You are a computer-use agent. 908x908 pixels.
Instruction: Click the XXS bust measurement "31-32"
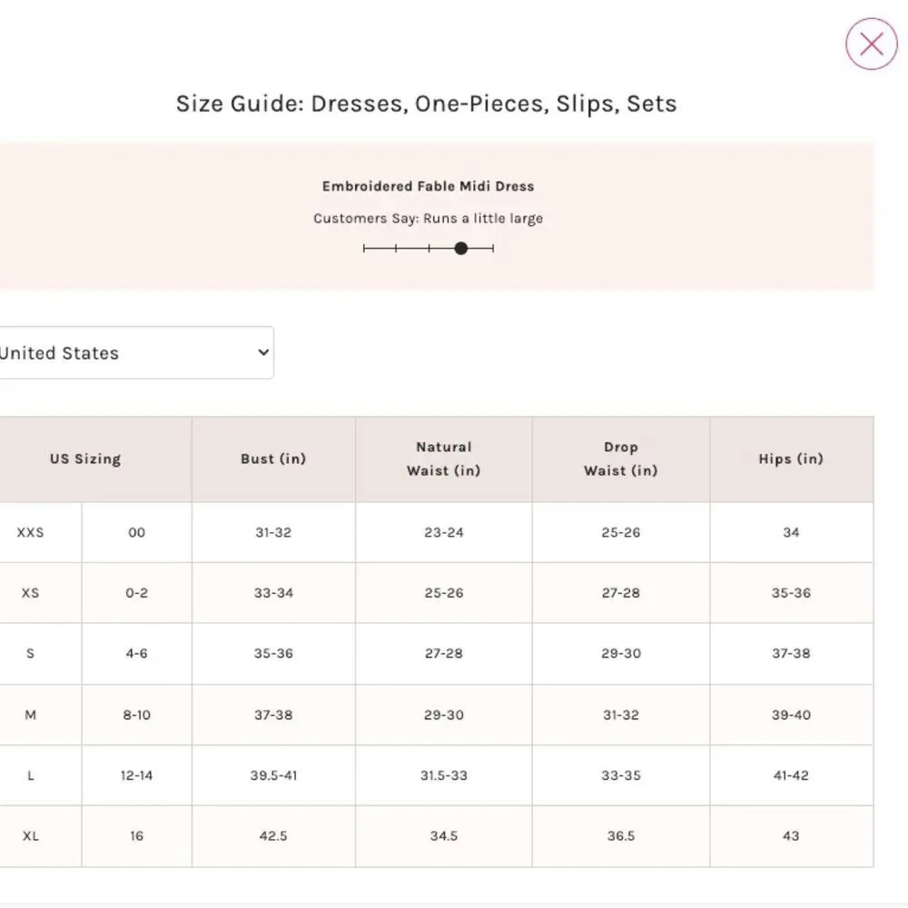273,532
